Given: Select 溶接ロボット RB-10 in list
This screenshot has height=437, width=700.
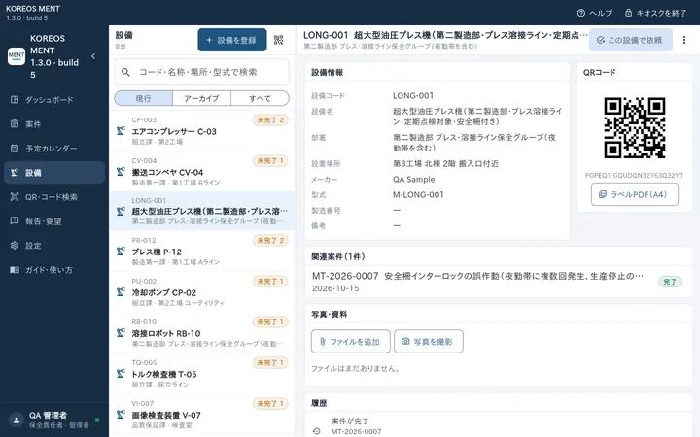Looking at the screenshot, I should (202, 333).
